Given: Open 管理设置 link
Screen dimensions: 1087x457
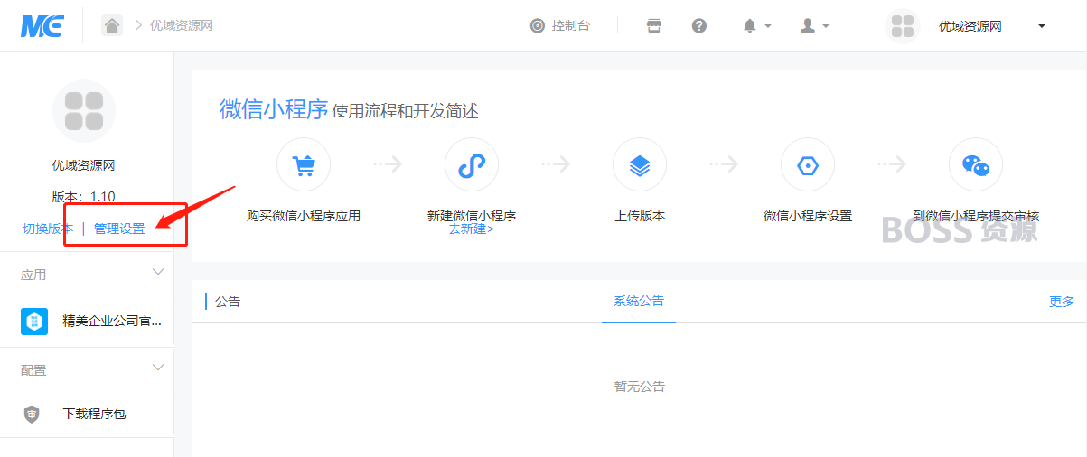Looking at the screenshot, I should [119, 228].
